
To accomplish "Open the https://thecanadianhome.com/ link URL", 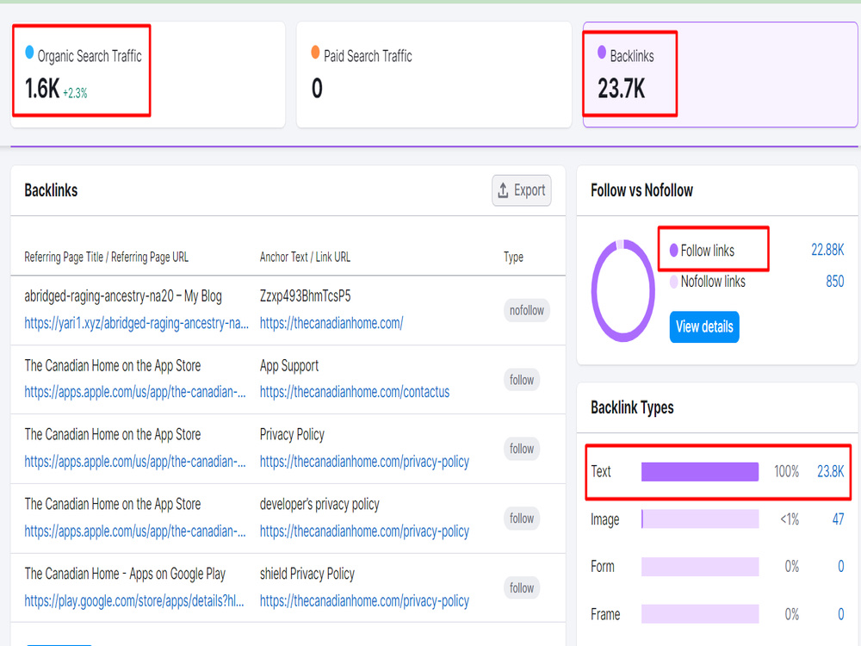I will pos(331,323).
